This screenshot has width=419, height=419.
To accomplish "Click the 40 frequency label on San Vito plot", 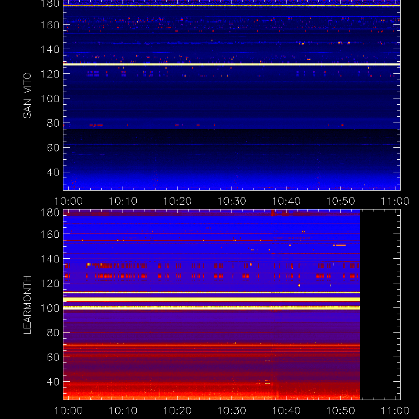I will (53, 172).
